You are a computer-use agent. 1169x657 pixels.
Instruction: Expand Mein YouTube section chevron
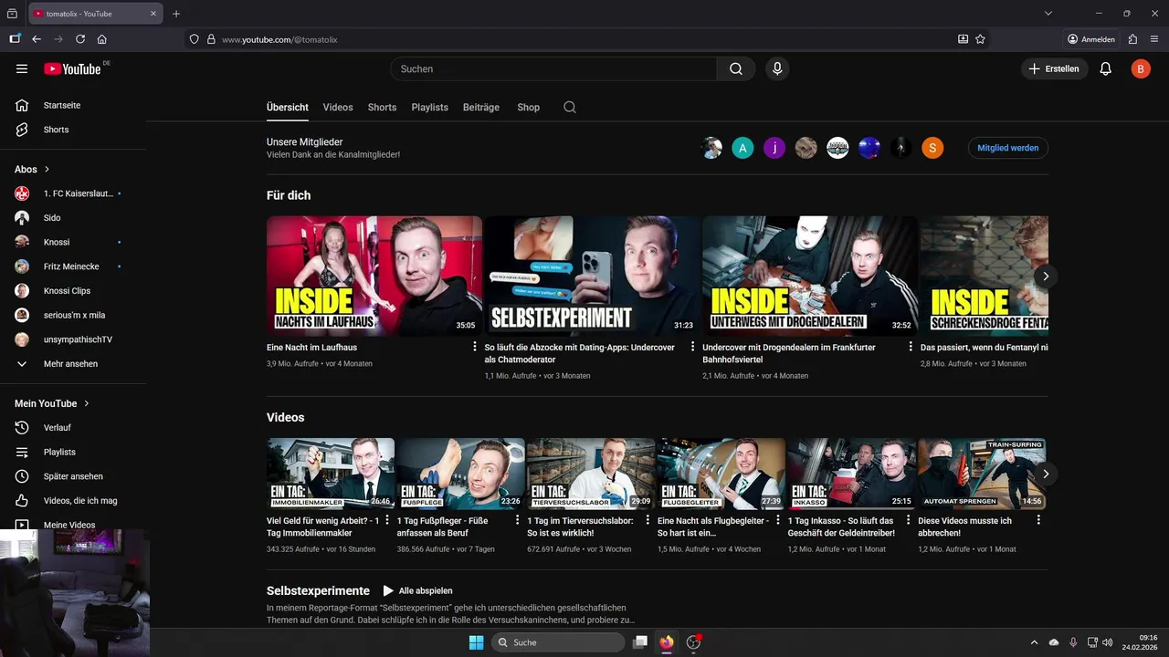point(87,403)
